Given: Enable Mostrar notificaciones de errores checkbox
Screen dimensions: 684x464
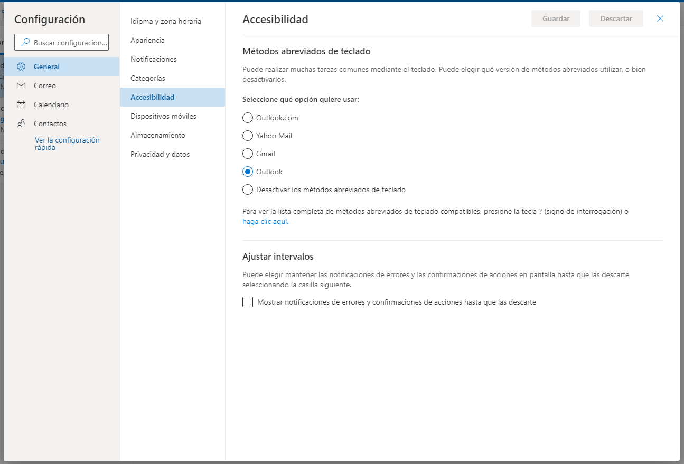Looking at the screenshot, I should tap(248, 302).
